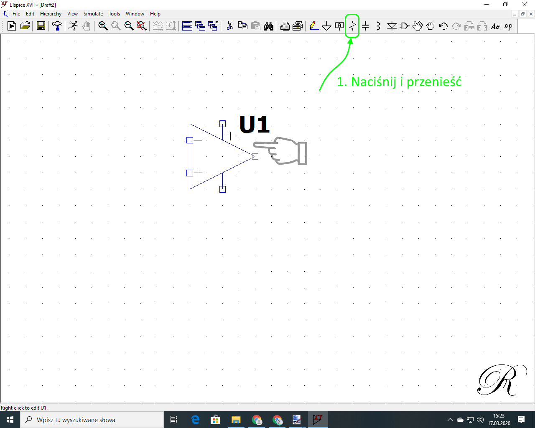Image resolution: width=535 pixels, height=428 pixels.
Task: Click the taskbar search box
Action: [x=92, y=420]
